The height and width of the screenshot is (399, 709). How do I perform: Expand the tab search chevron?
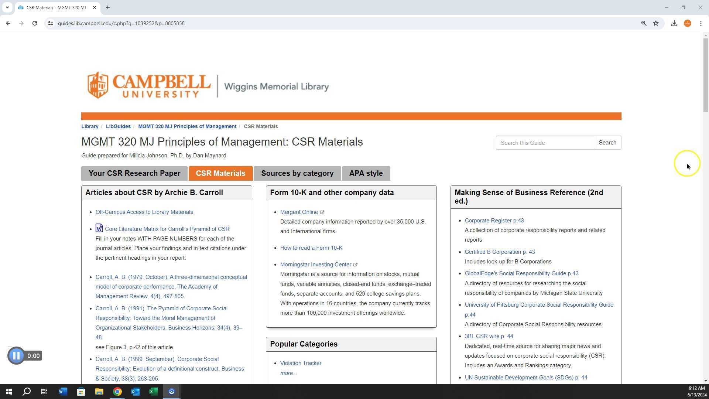pos(7,7)
